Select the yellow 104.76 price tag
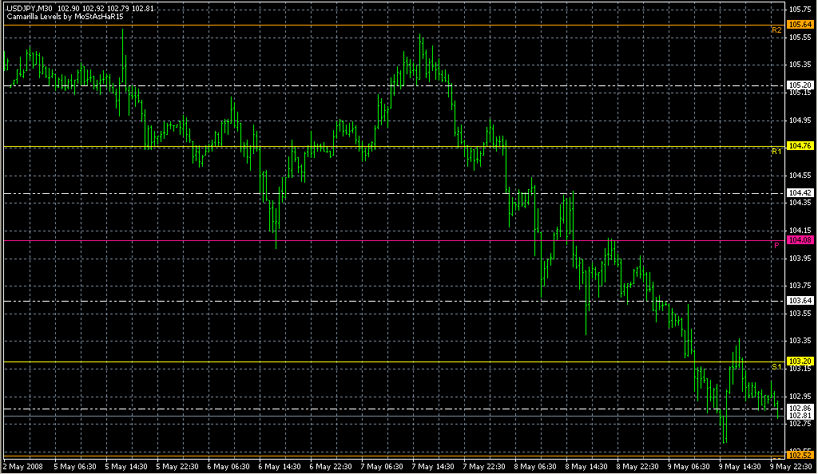This screenshot has height=474, width=818. coord(800,146)
